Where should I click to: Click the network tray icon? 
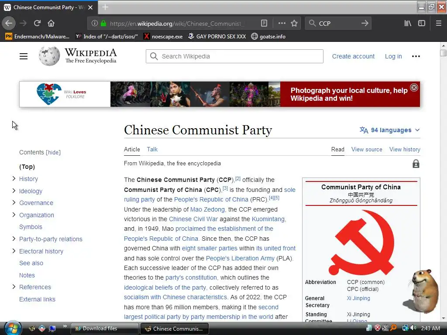click(x=405, y=328)
